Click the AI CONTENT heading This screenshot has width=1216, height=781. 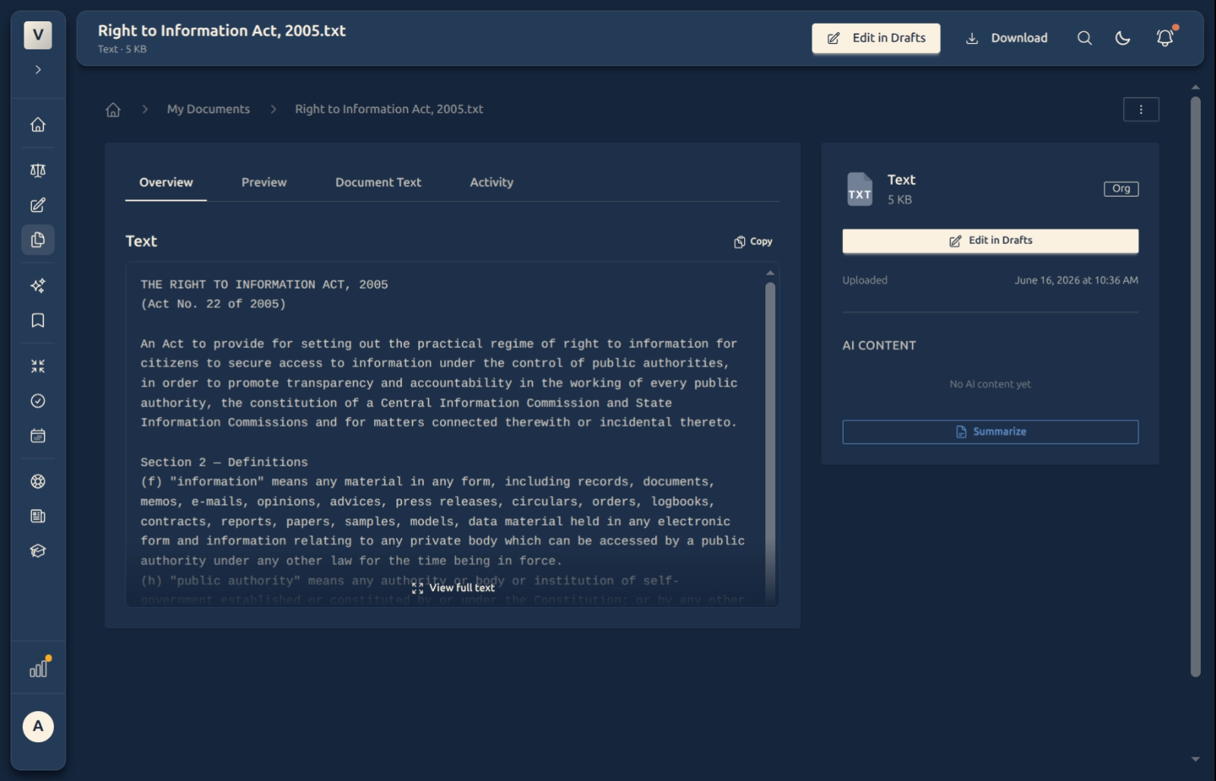coord(879,345)
